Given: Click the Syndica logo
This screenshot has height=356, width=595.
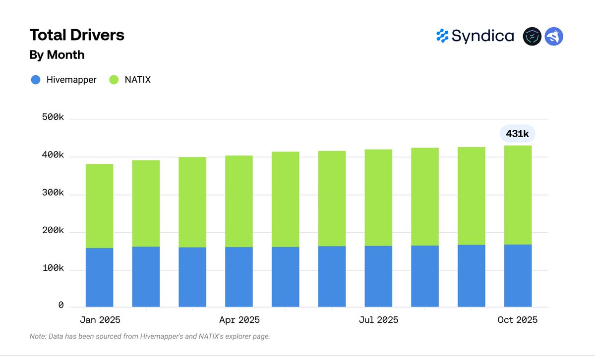Looking at the screenshot, I should point(475,36).
